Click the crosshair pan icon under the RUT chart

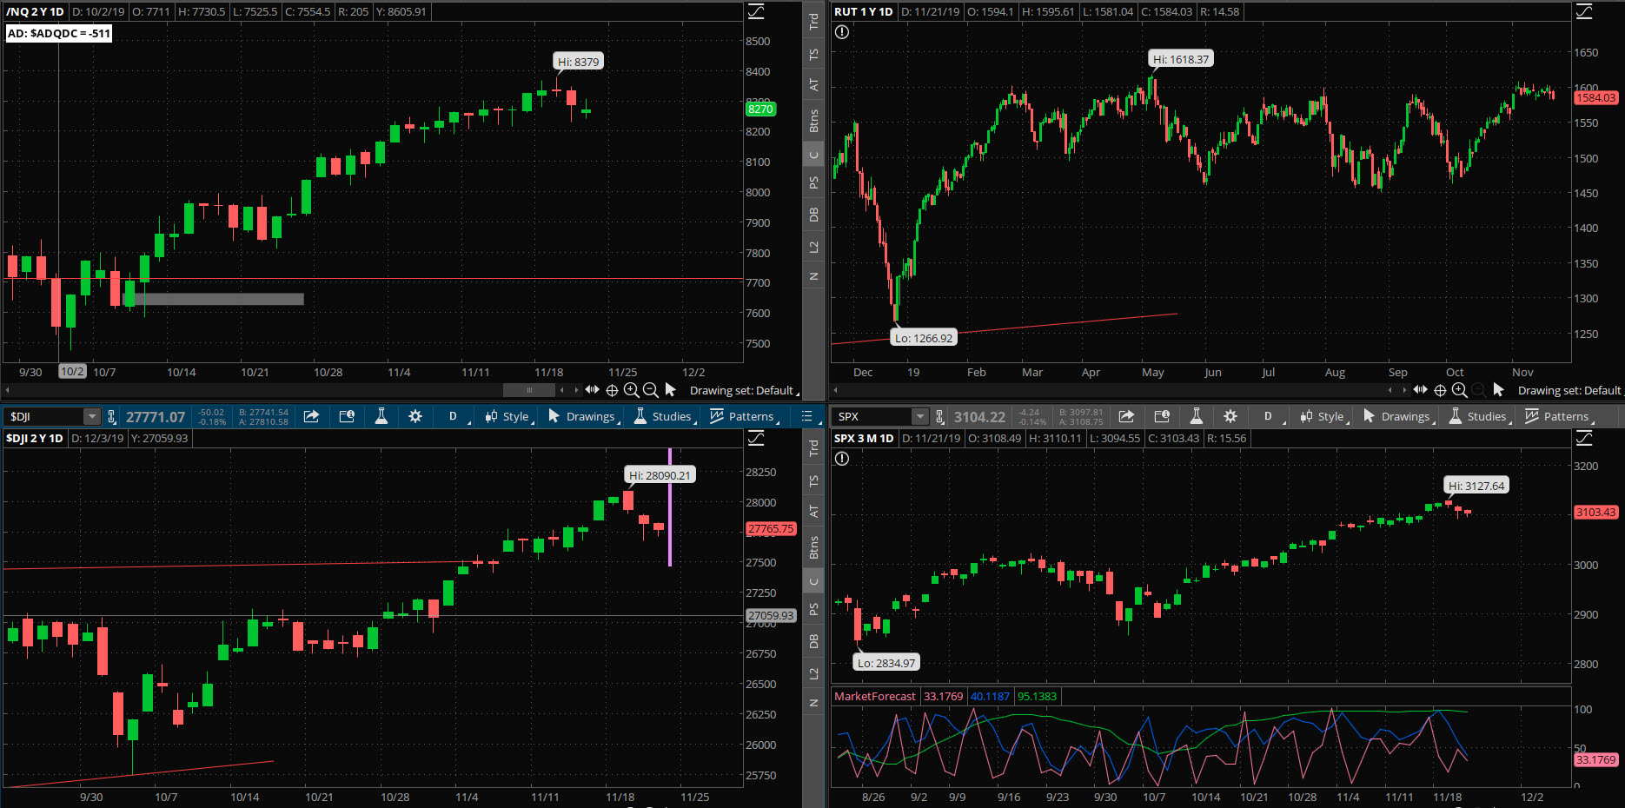pyautogui.click(x=1440, y=390)
